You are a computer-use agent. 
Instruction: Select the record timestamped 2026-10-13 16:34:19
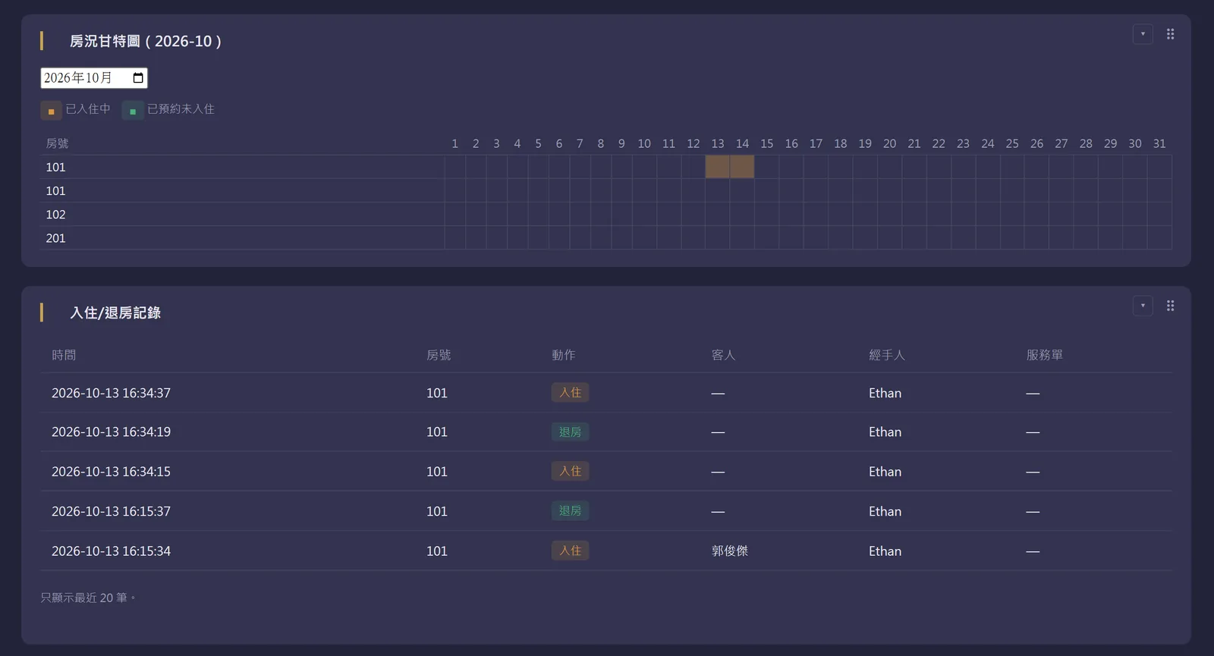click(606, 432)
